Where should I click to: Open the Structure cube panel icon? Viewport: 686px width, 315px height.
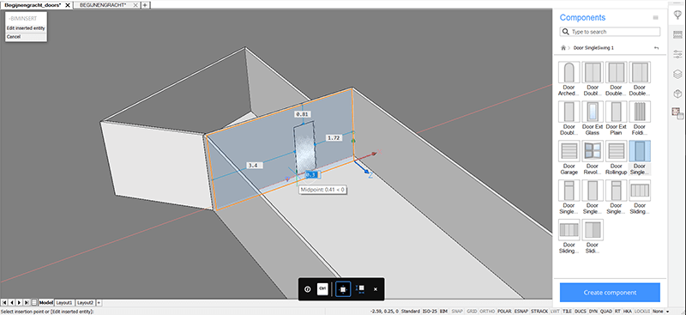(677, 94)
